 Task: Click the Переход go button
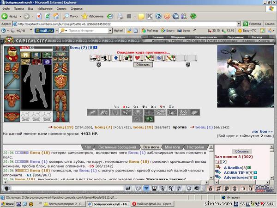click(252, 24)
